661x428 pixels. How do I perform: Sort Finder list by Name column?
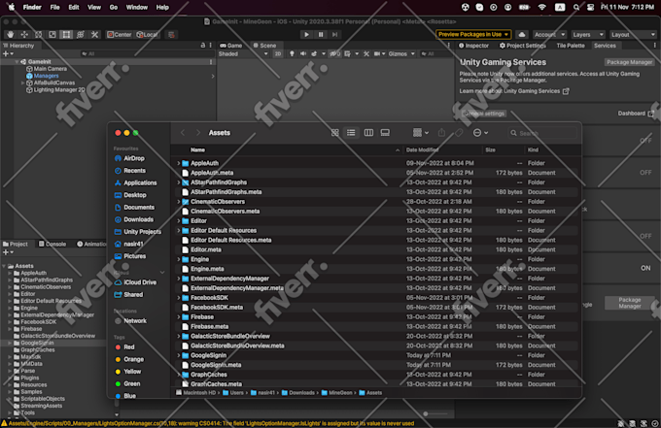pyautogui.click(x=197, y=149)
